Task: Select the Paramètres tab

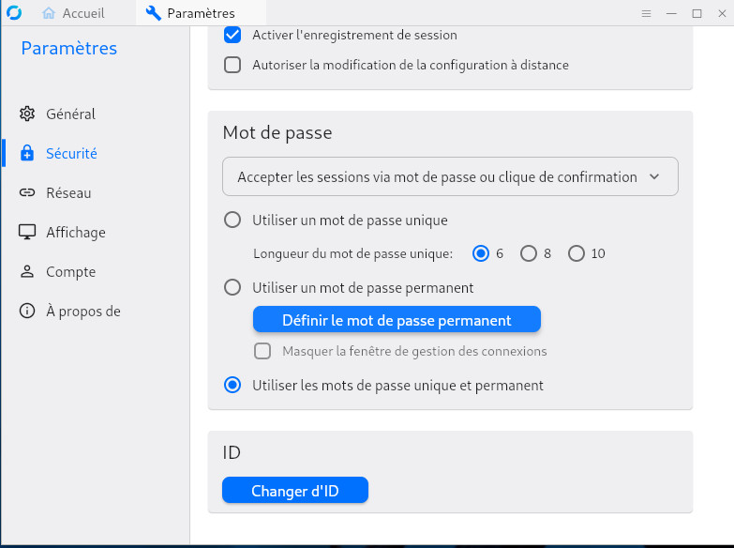Action: tap(190, 13)
